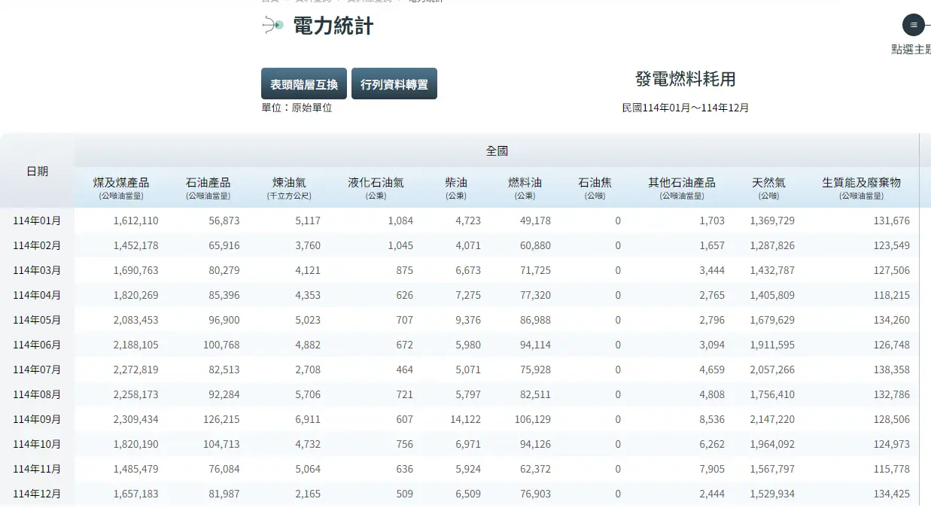This screenshot has width=931, height=520.
Task: Select the 114年01月 row label
Action: [37, 220]
